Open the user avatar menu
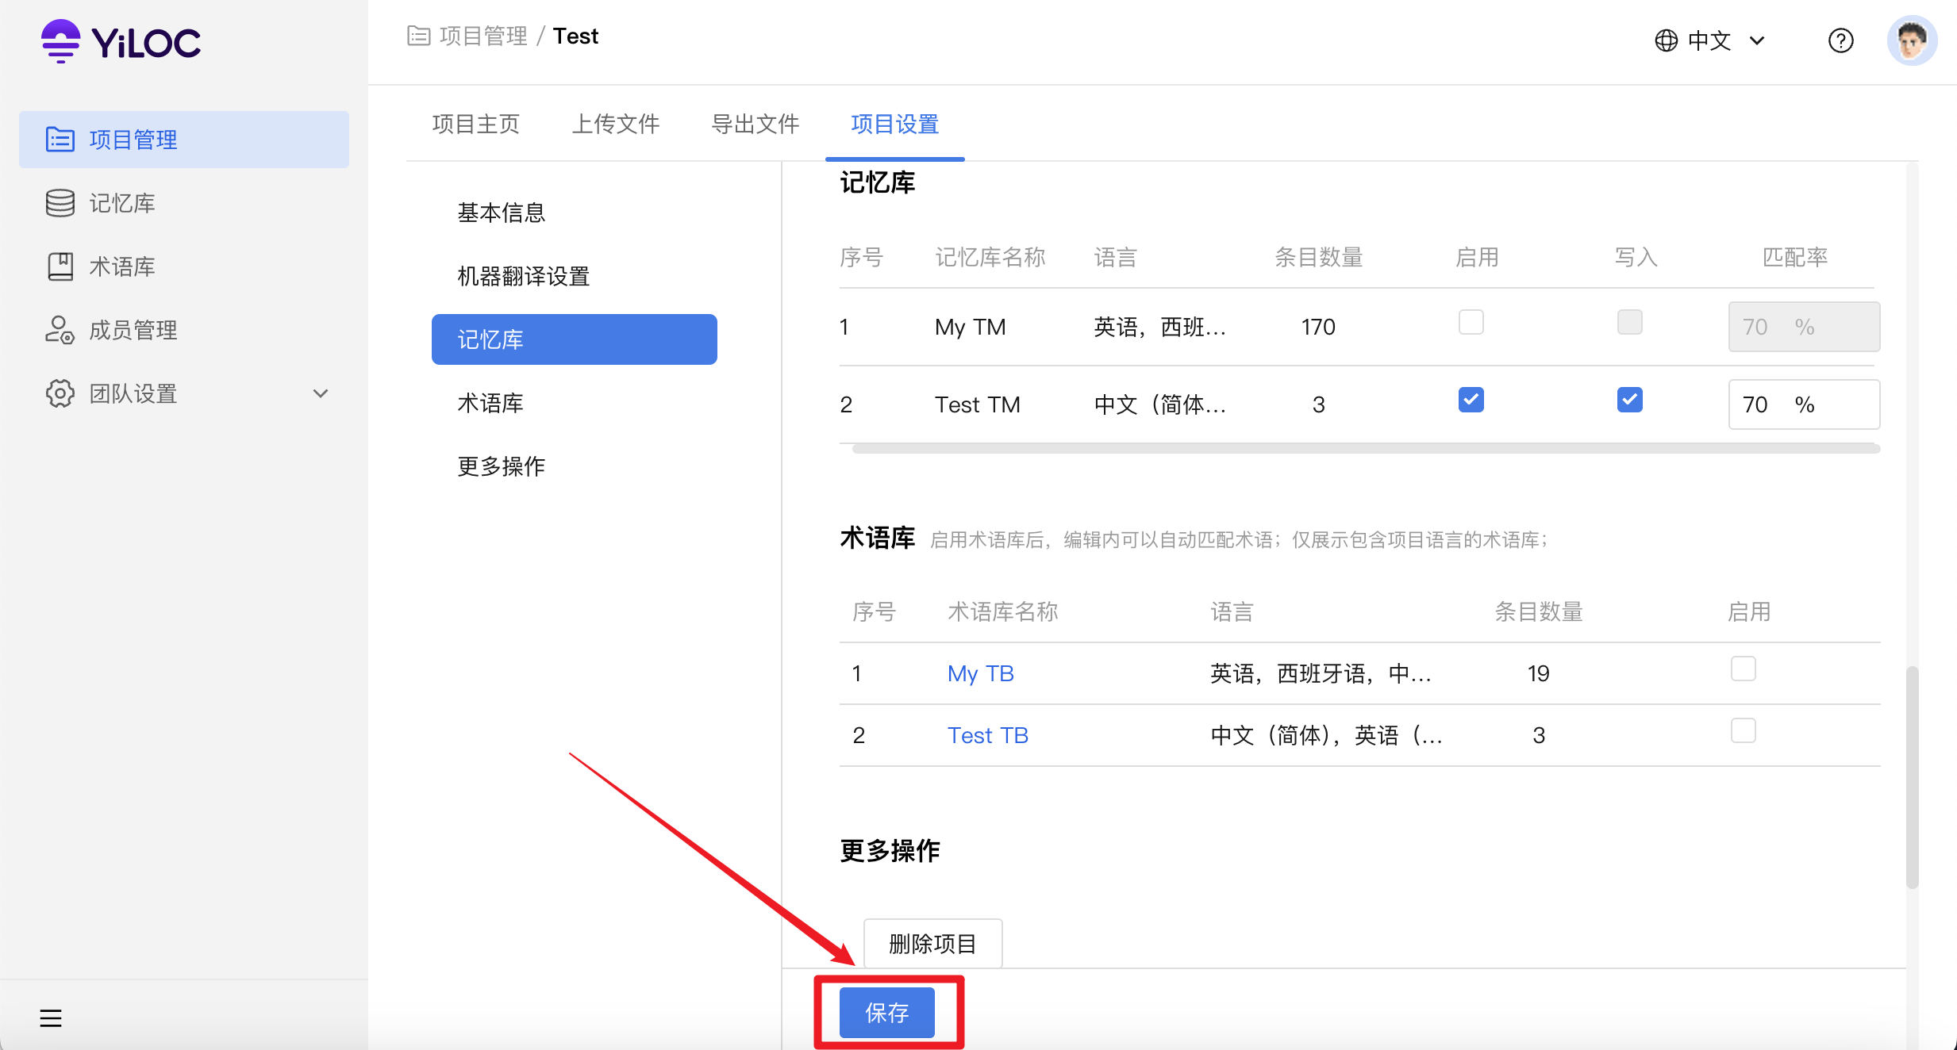The image size is (1957, 1050). 1911,40
